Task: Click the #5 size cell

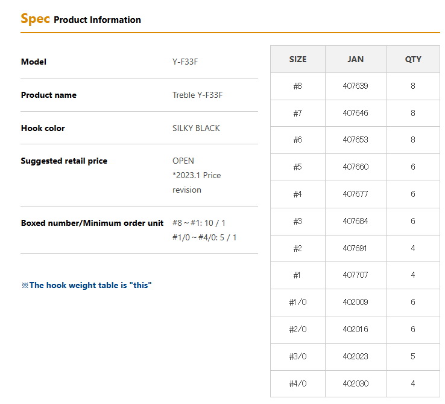Action: pyautogui.click(x=298, y=167)
